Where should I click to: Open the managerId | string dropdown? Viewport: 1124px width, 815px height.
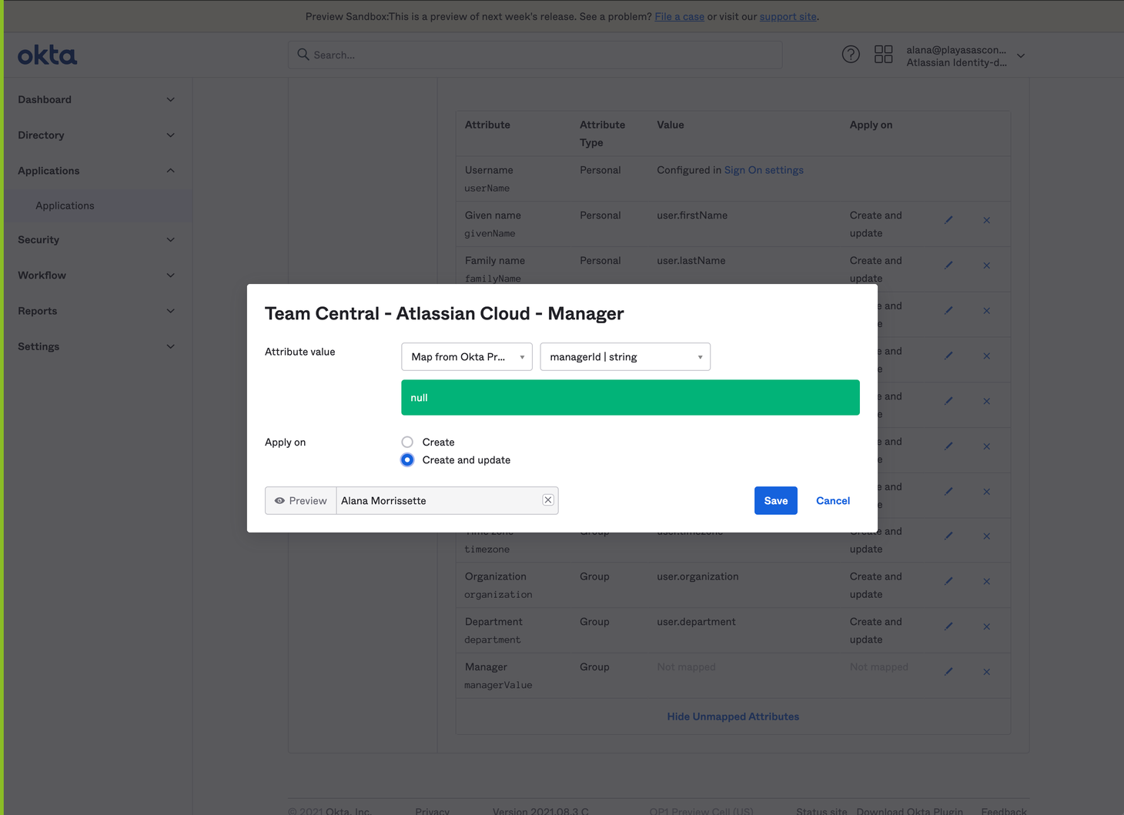tap(625, 357)
